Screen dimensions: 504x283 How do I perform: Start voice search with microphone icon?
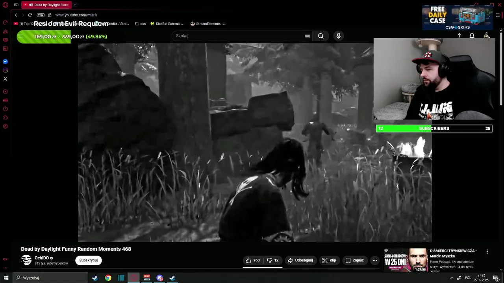click(338, 36)
